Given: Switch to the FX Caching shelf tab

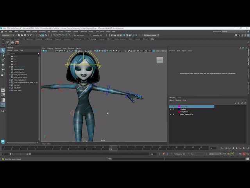Looking at the screenshot, I should (92, 39).
